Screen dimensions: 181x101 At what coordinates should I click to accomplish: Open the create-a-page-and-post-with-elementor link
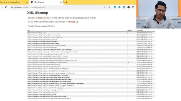51,73
